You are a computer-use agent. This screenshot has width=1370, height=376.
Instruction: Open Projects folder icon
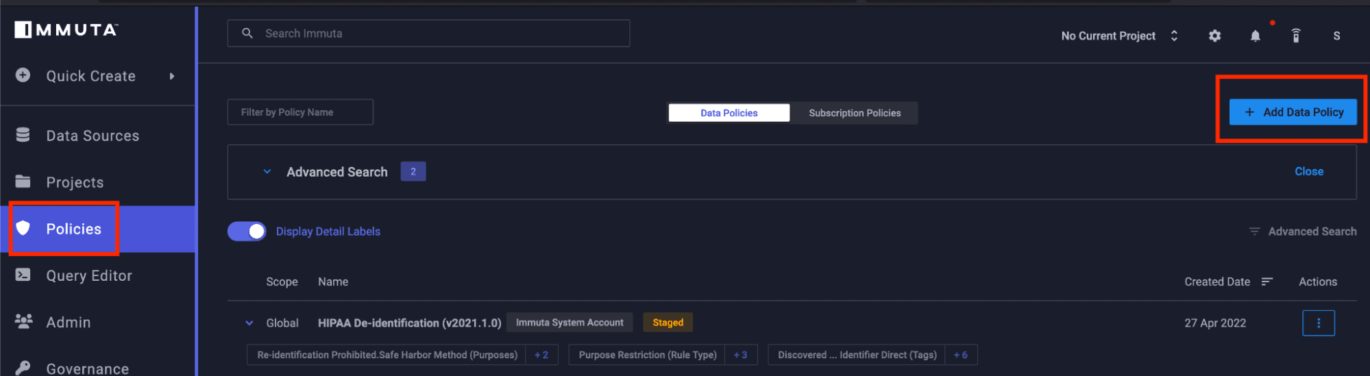pyautogui.click(x=23, y=181)
